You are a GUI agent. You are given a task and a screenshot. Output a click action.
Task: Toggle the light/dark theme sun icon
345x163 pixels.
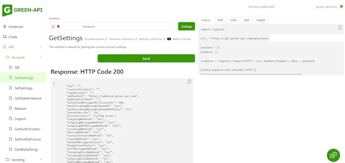pyautogui.click(x=341, y=6)
